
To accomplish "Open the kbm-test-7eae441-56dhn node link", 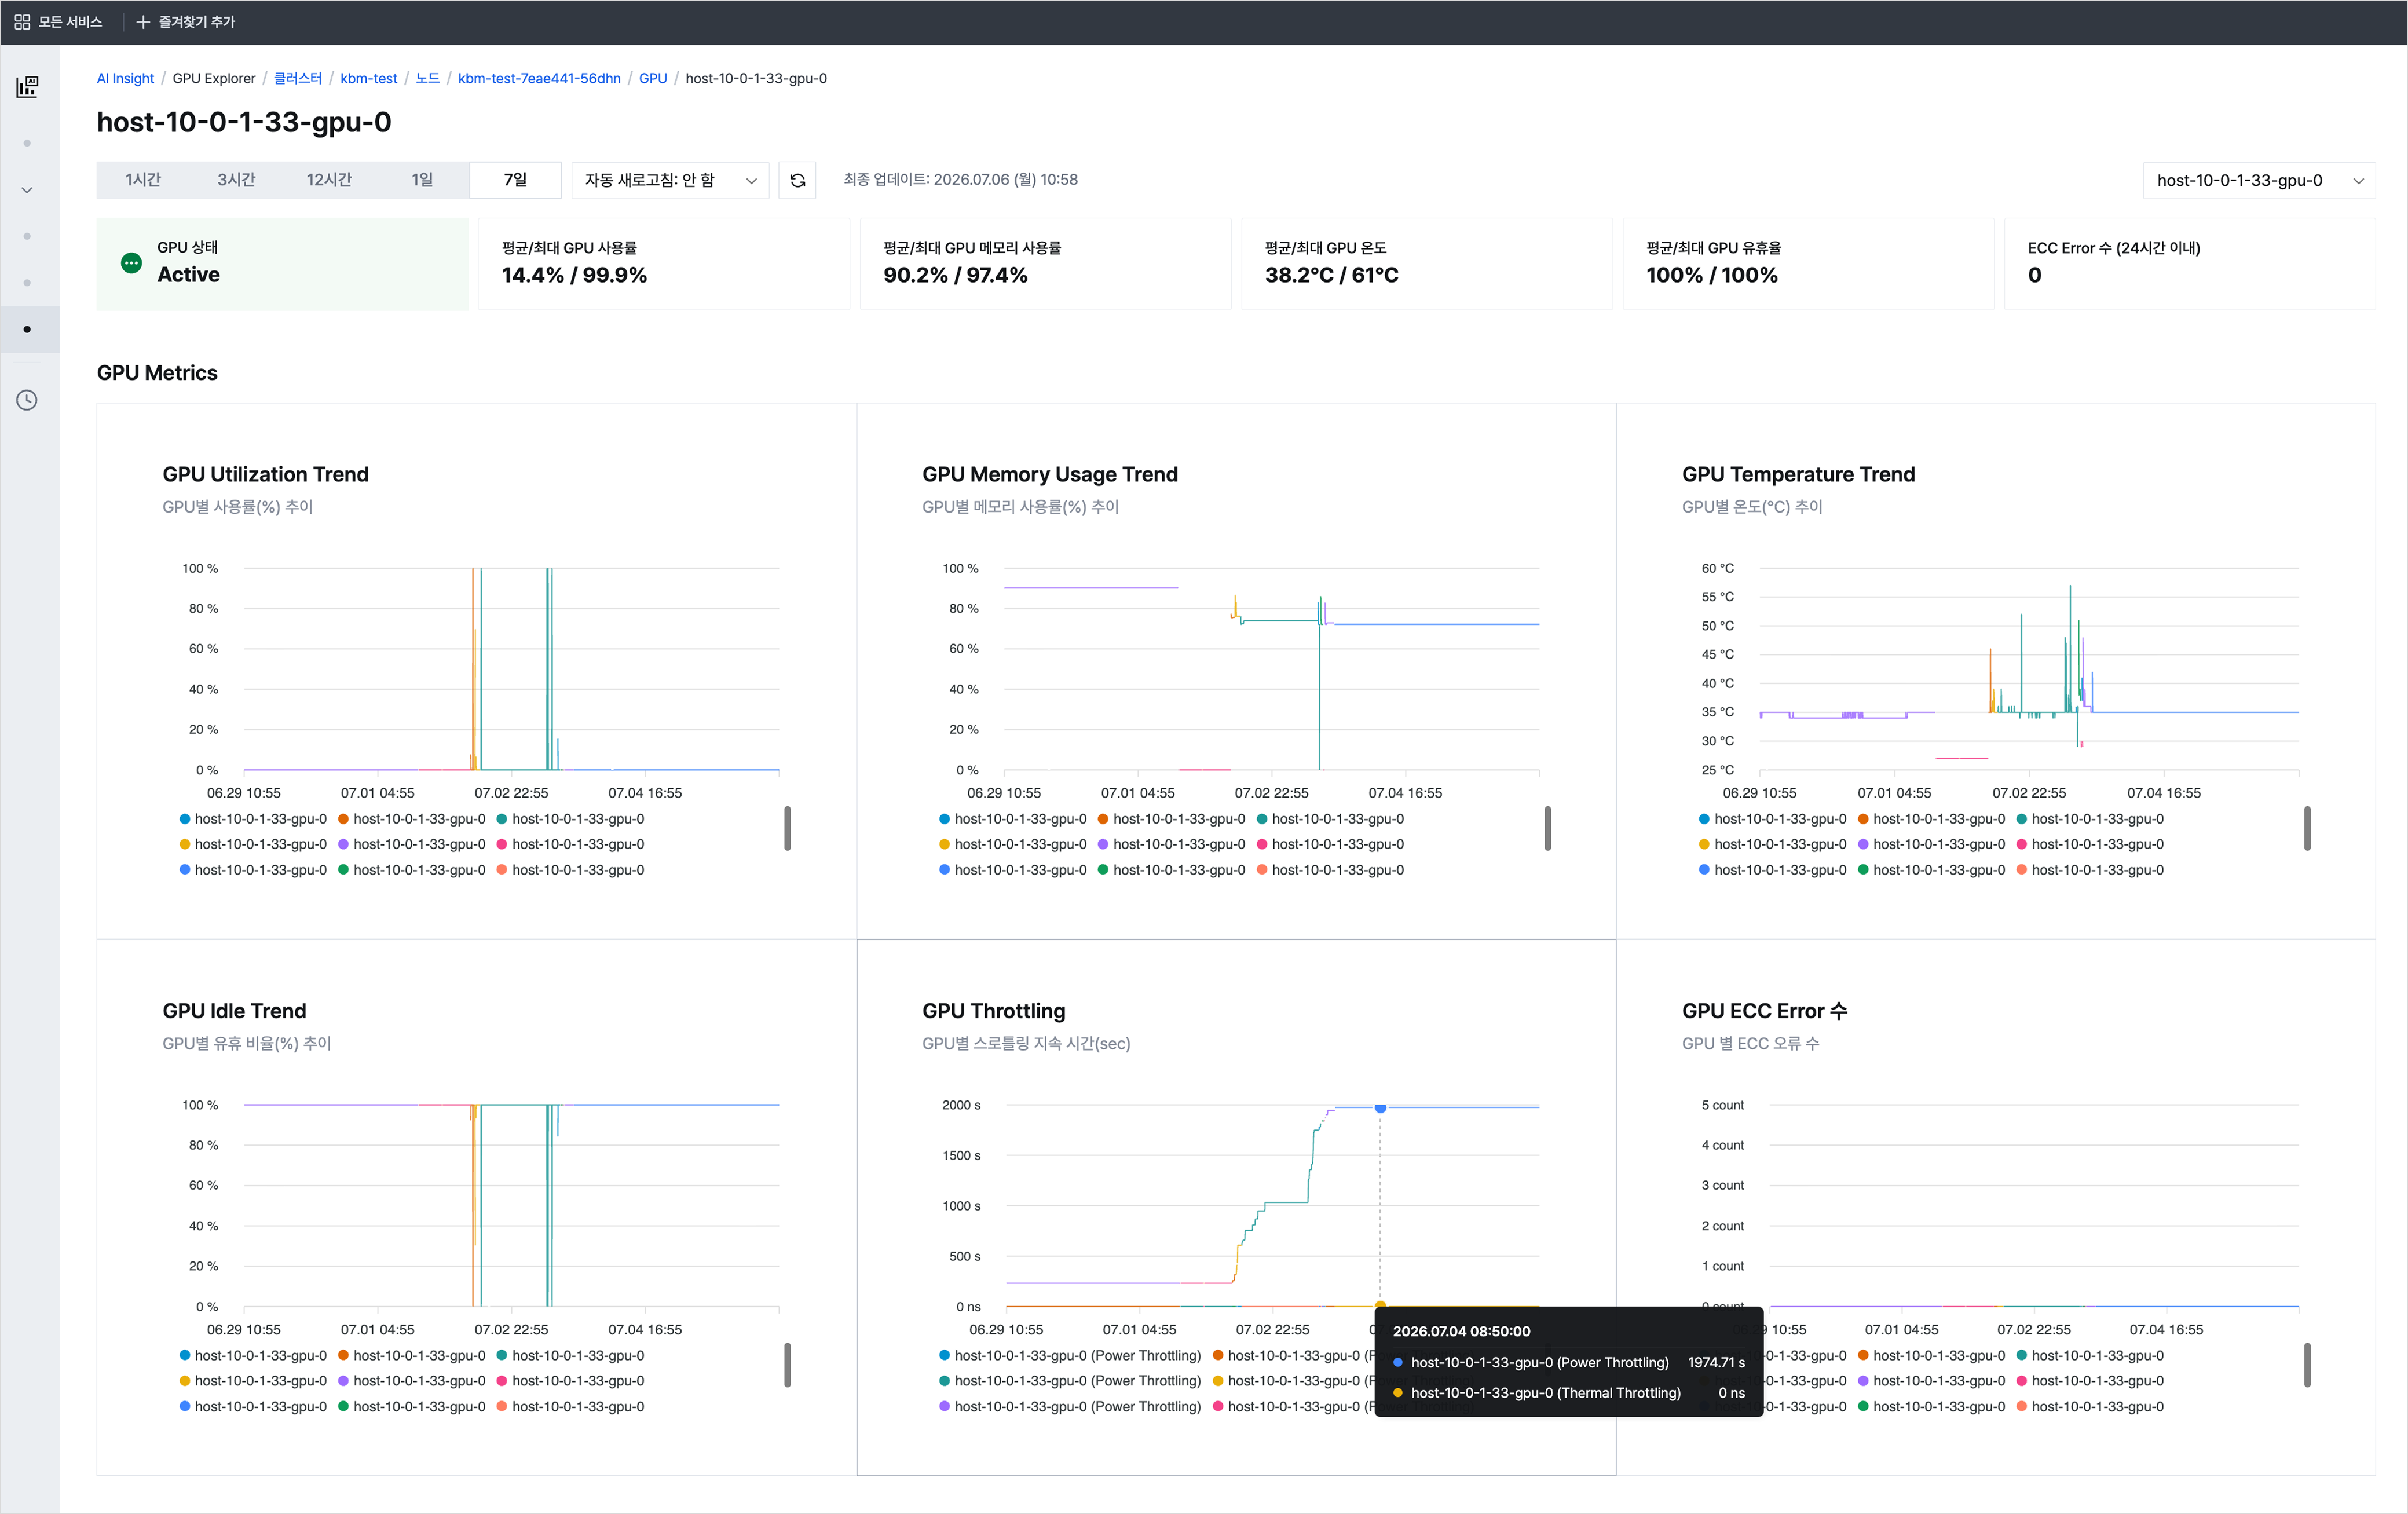I will (539, 78).
